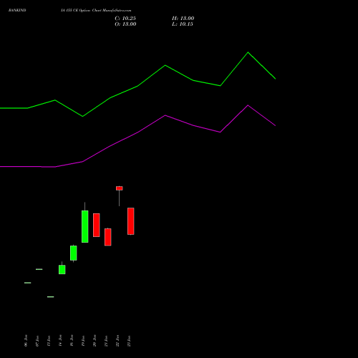
Task: Select the last red candle above 23 Jan
Action: pos(131,221)
